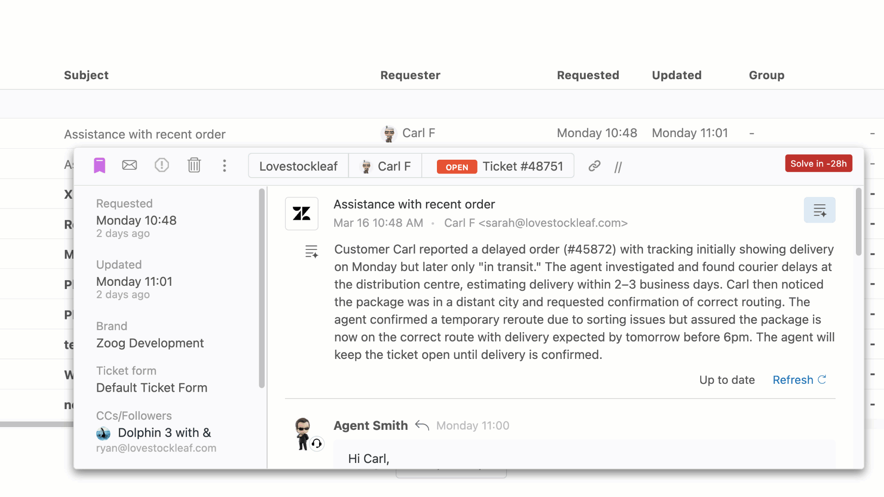Image resolution: width=884 pixels, height=497 pixels.
Task: Click the reply arrow next to Agent Smith
Action: tap(422, 425)
